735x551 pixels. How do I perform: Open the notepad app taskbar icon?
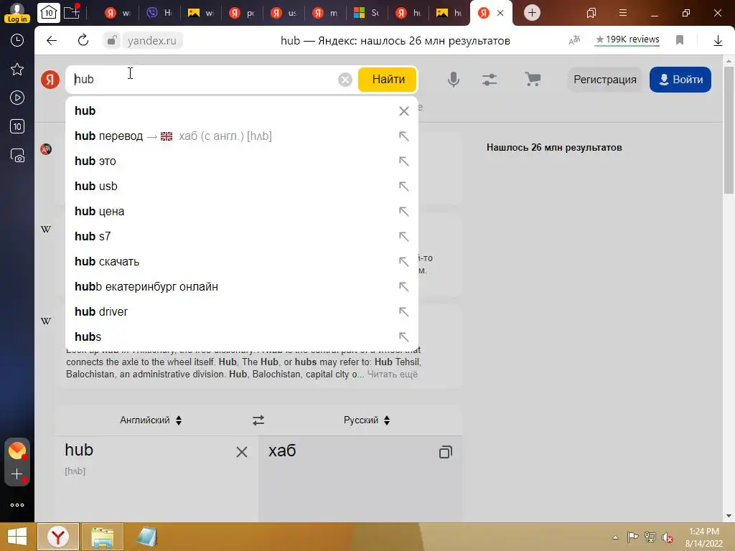(x=146, y=537)
